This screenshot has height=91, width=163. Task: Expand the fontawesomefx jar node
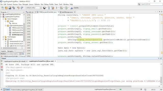pos(6,41)
